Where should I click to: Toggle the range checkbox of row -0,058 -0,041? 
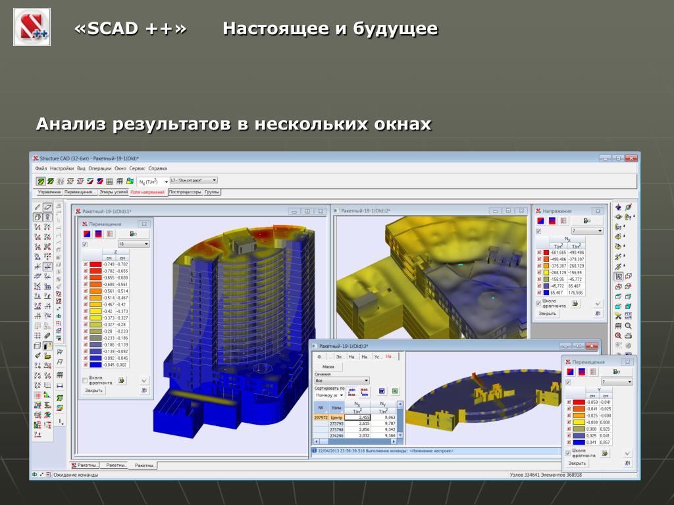click(x=569, y=402)
